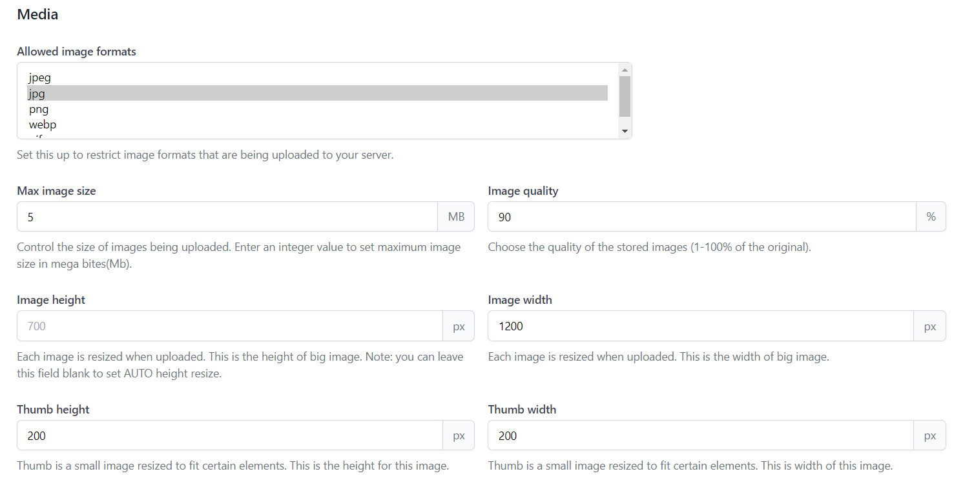This screenshot has width=954, height=478.
Task: Click the formats list scrollbar thumb
Action: click(x=625, y=96)
